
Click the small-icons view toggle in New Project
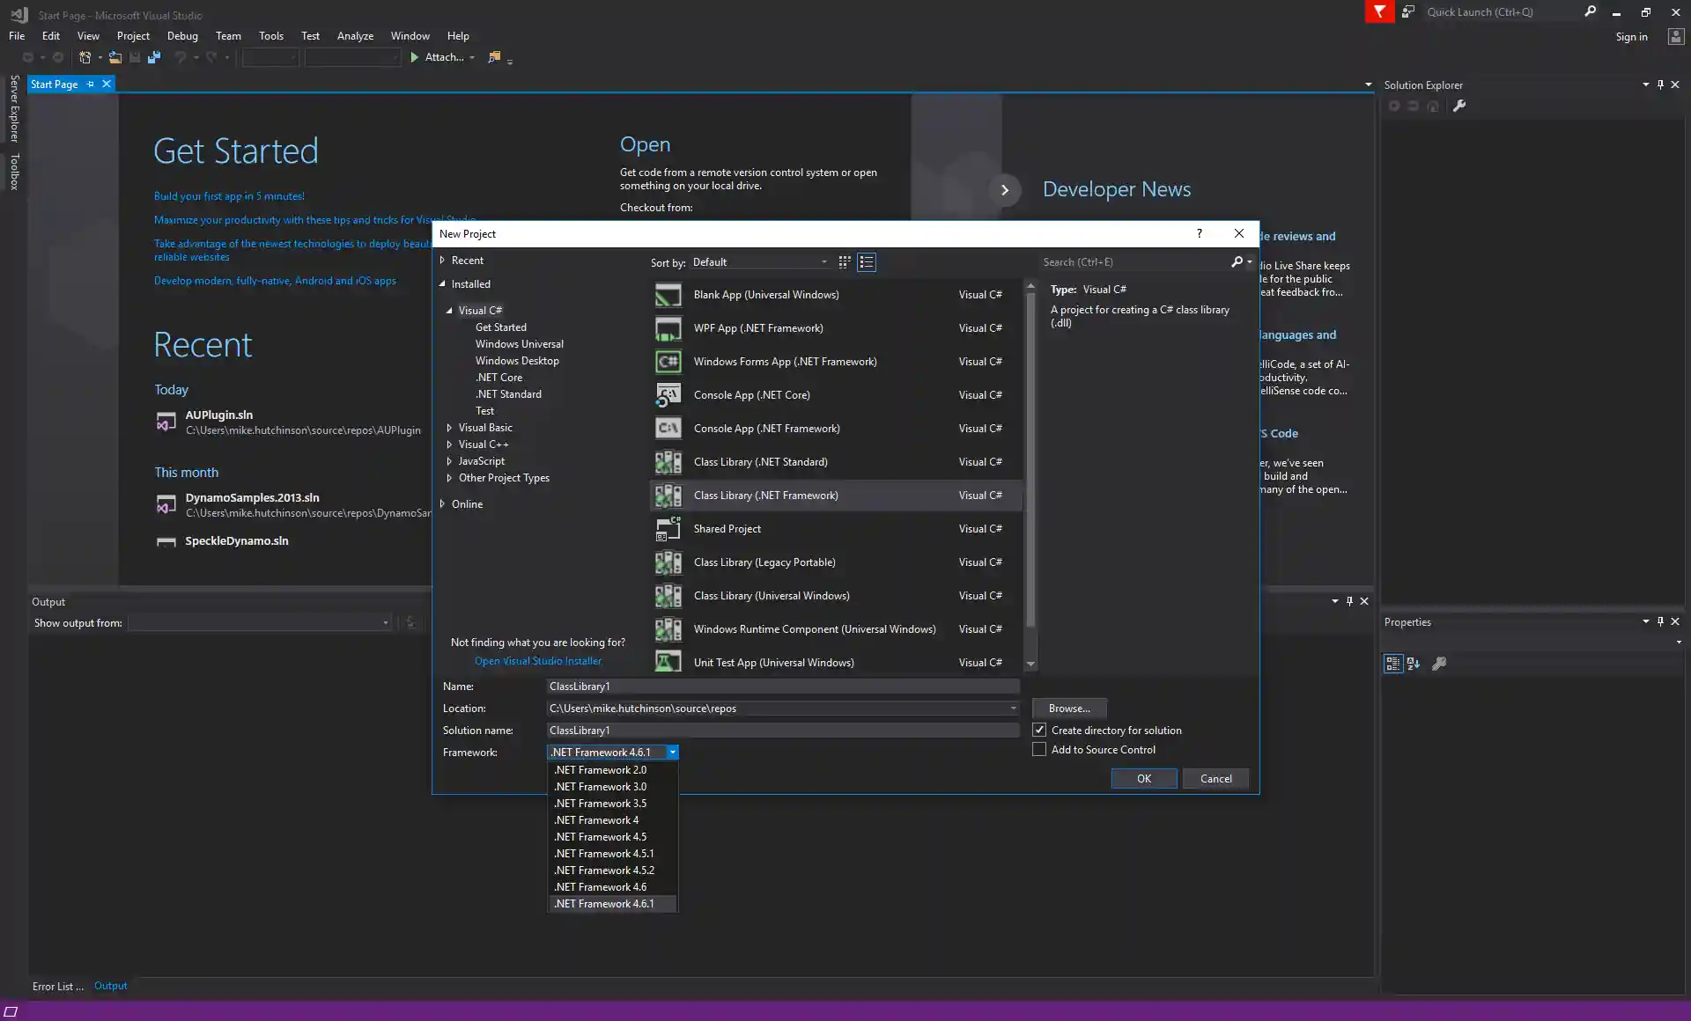pyautogui.click(x=843, y=261)
